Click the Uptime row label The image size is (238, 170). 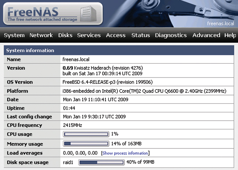coord(16,108)
